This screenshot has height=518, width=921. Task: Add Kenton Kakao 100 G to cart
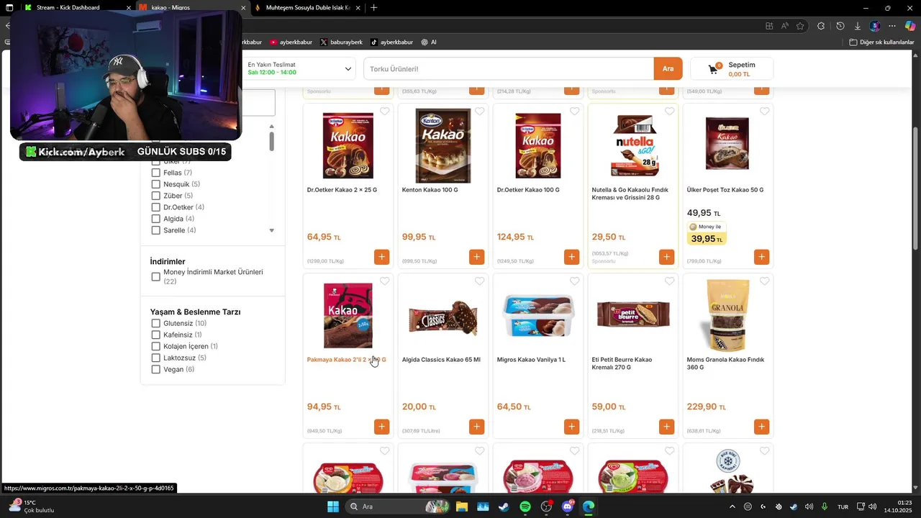pos(476,257)
